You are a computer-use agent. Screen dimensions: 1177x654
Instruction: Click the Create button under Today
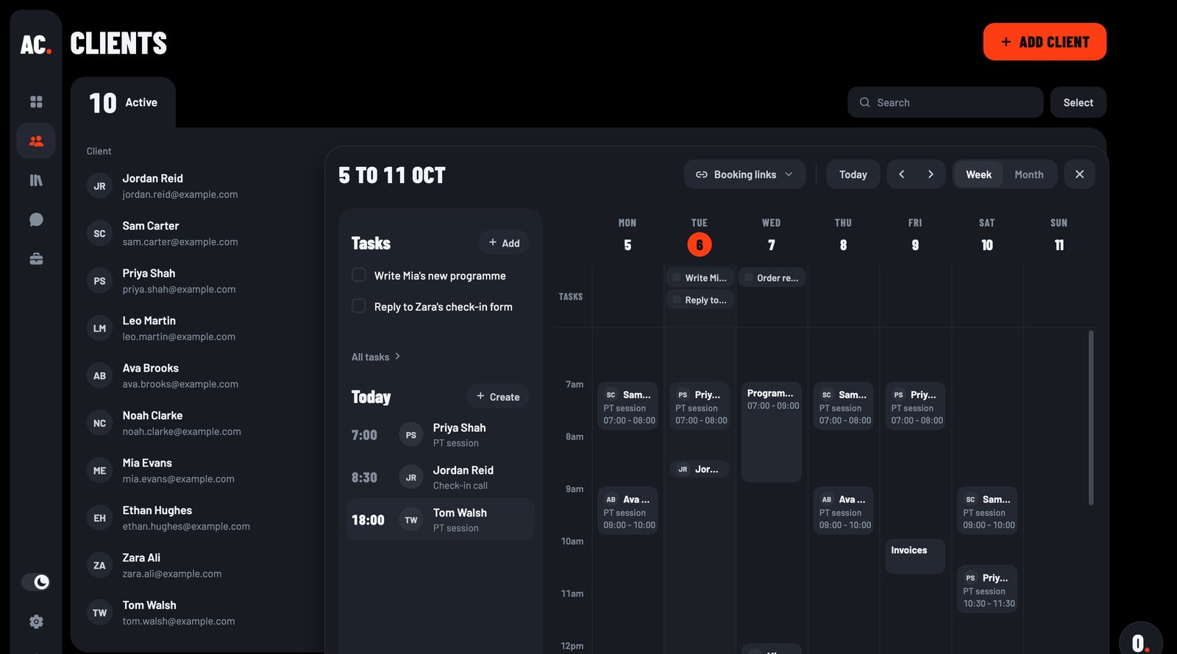coord(498,397)
